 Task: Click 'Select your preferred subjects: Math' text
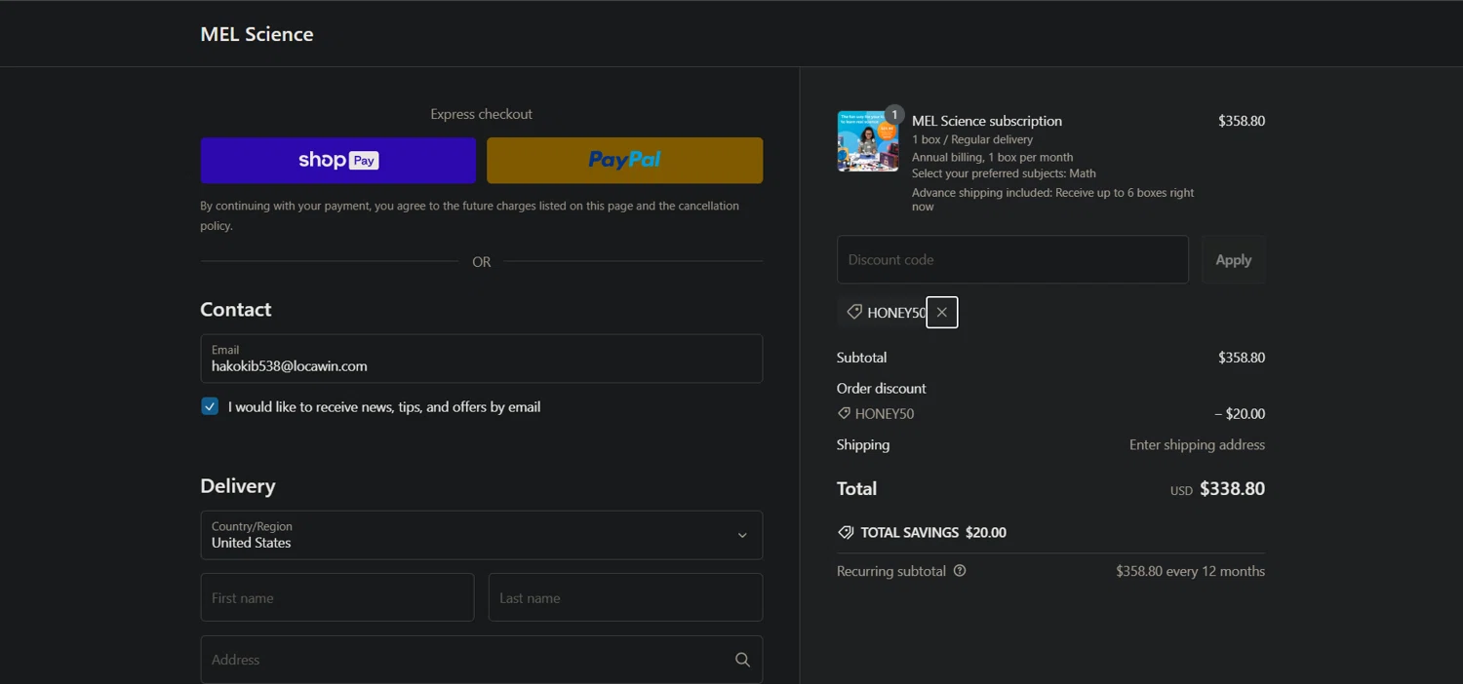click(1004, 173)
